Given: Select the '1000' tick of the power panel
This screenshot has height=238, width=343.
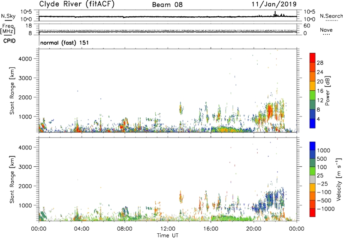Looking at the screenshot, I should (25, 116).
